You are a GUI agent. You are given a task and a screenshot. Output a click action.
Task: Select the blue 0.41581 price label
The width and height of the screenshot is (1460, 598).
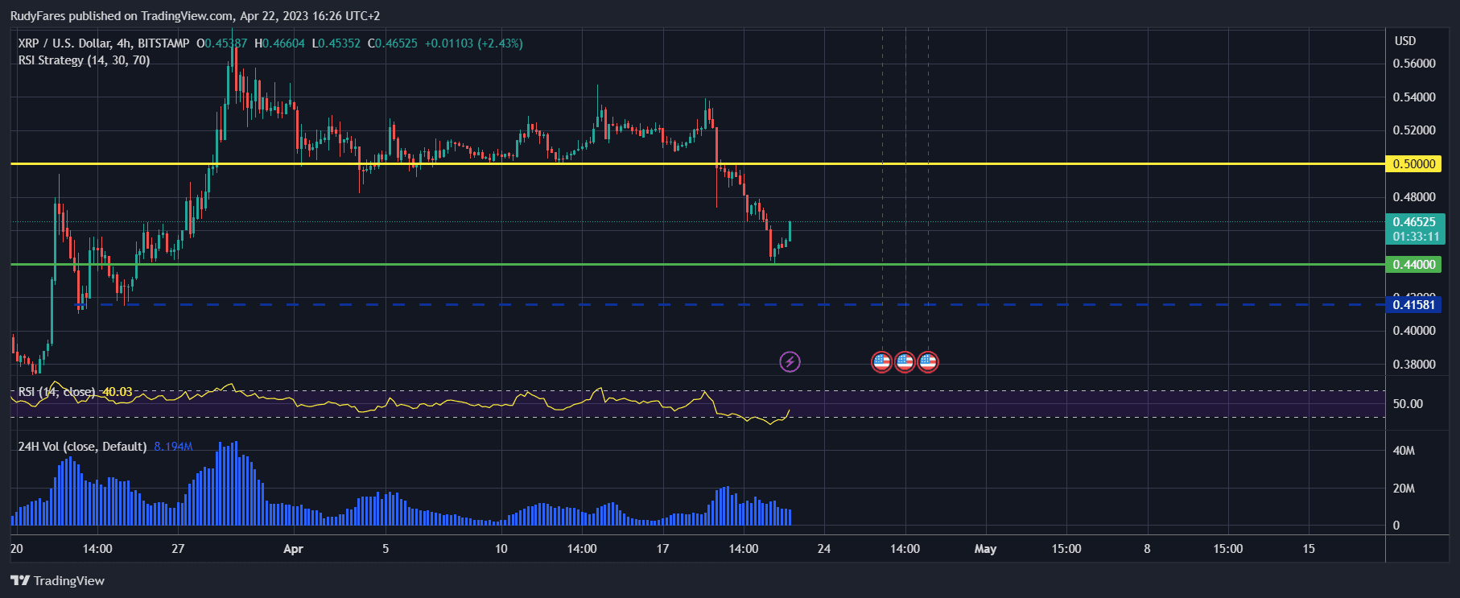pyautogui.click(x=1413, y=305)
